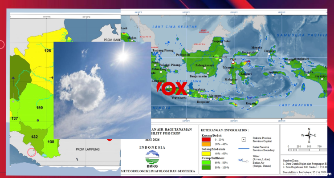
Task: Click the Mataram city label
Action: click(215, 96)
